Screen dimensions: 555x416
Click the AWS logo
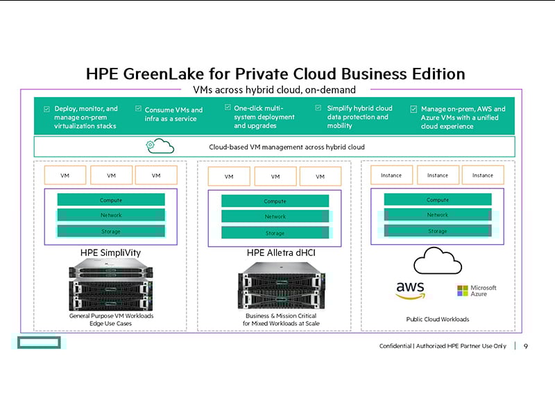[x=410, y=291]
